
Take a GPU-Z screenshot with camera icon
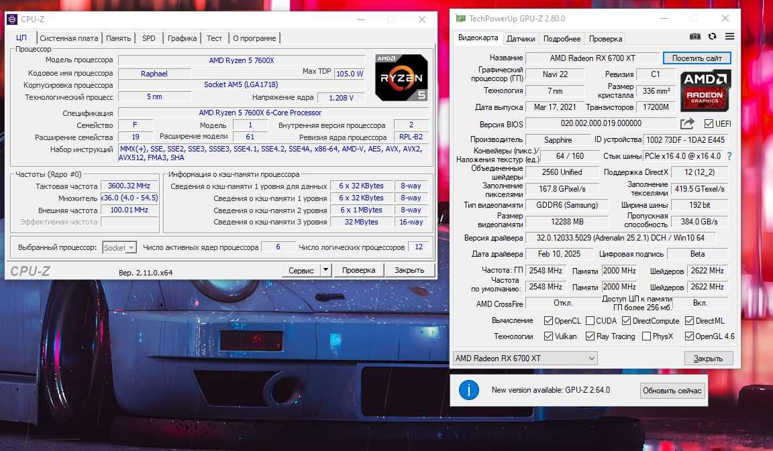pos(694,36)
